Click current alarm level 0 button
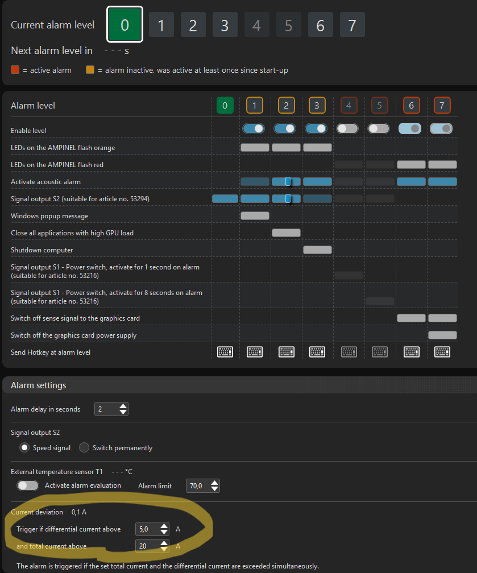This screenshot has width=477, height=573. [125, 24]
